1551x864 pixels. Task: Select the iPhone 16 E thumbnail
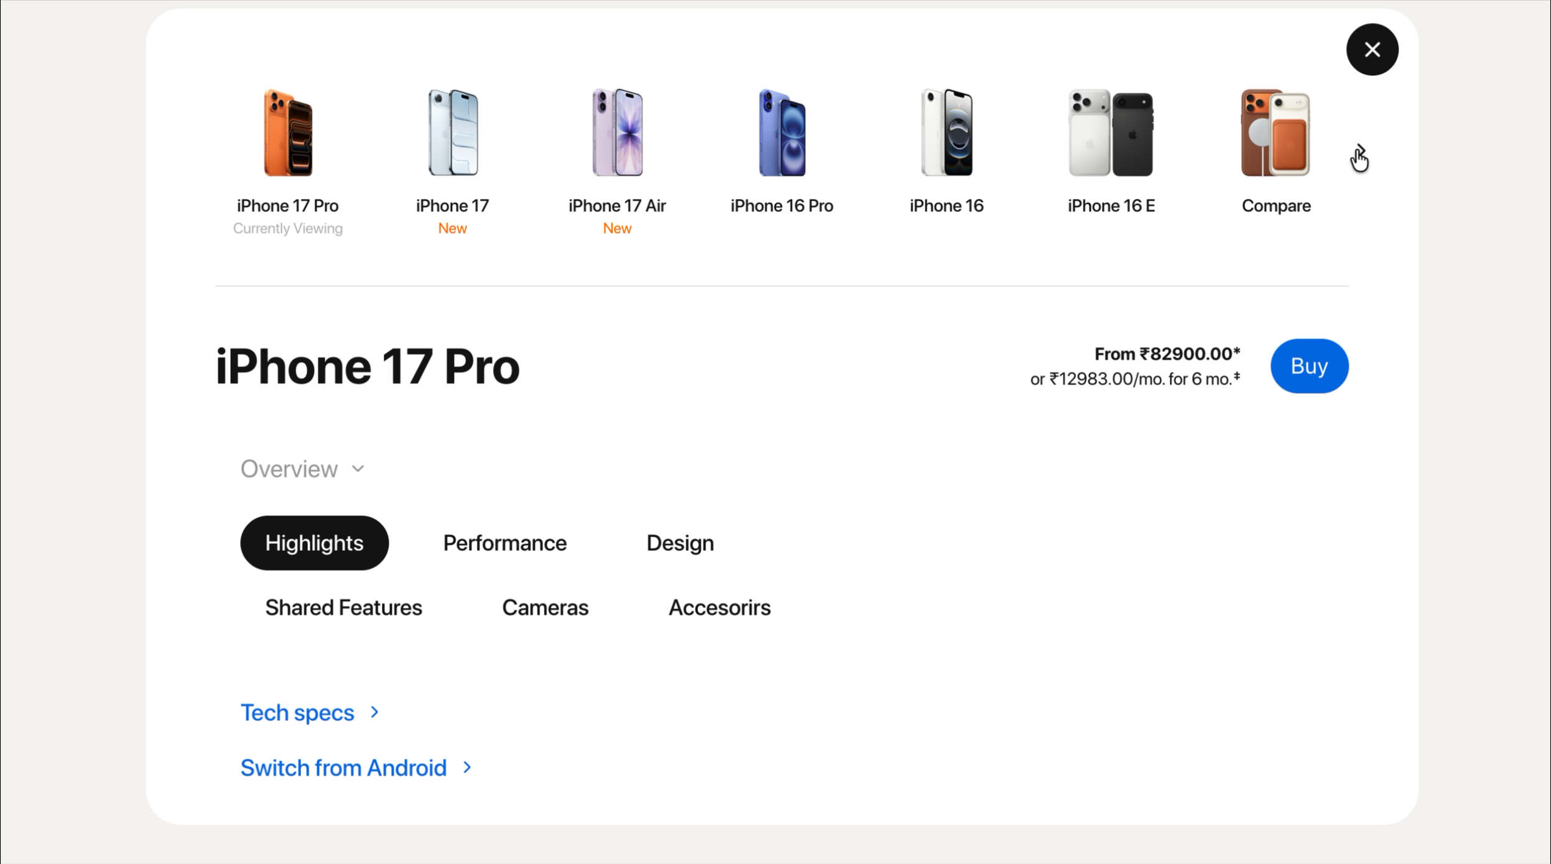pyautogui.click(x=1111, y=133)
